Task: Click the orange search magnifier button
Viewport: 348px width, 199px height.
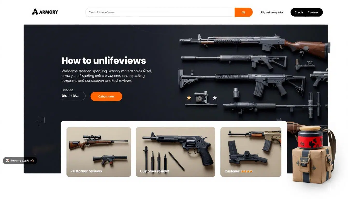Action: [243, 12]
